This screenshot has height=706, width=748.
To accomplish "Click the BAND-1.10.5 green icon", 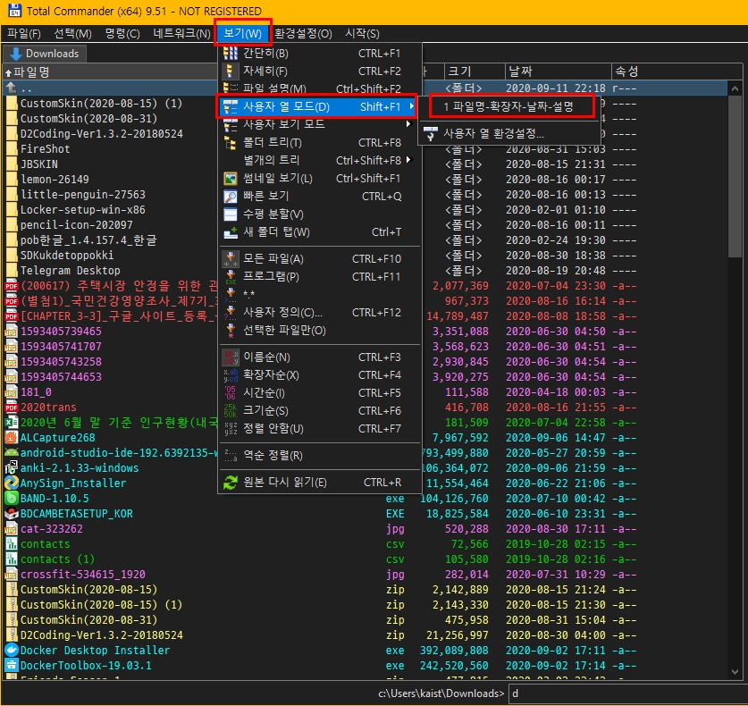I will tap(12, 498).
